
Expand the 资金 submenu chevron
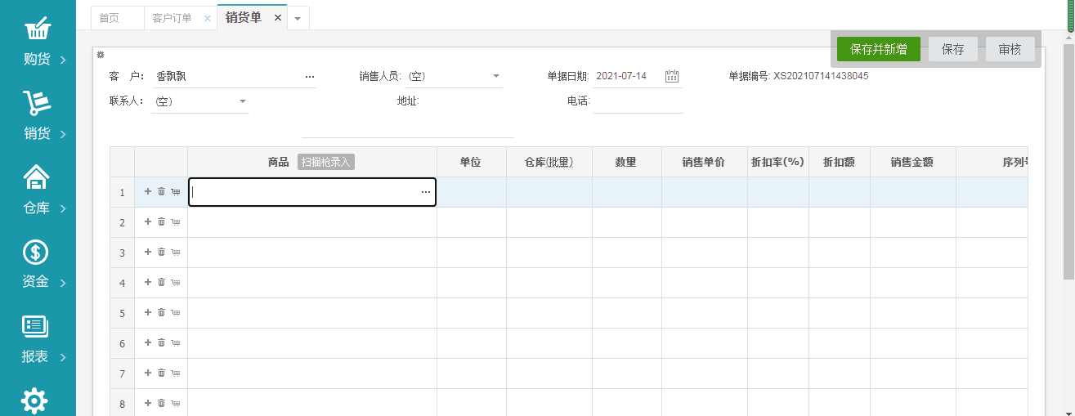63,283
